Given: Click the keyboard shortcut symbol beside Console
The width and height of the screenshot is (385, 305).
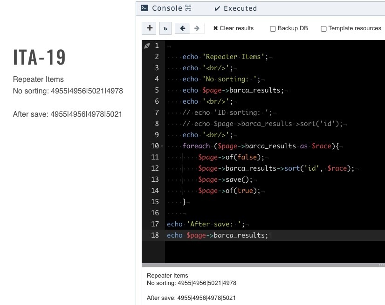Looking at the screenshot, I should (x=188, y=8).
